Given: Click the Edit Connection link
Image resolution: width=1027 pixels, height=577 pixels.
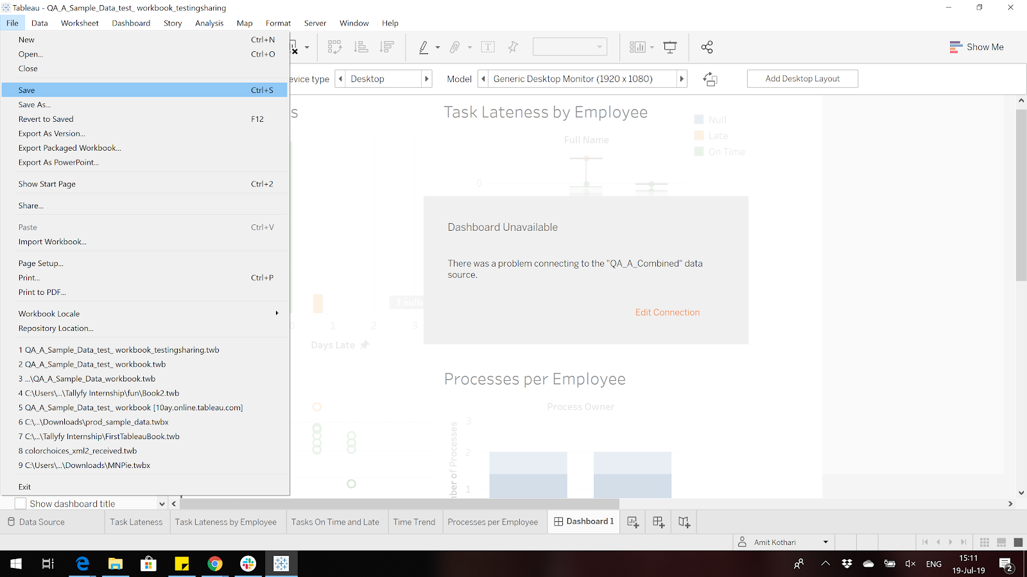Looking at the screenshot, I should [668, 312].
